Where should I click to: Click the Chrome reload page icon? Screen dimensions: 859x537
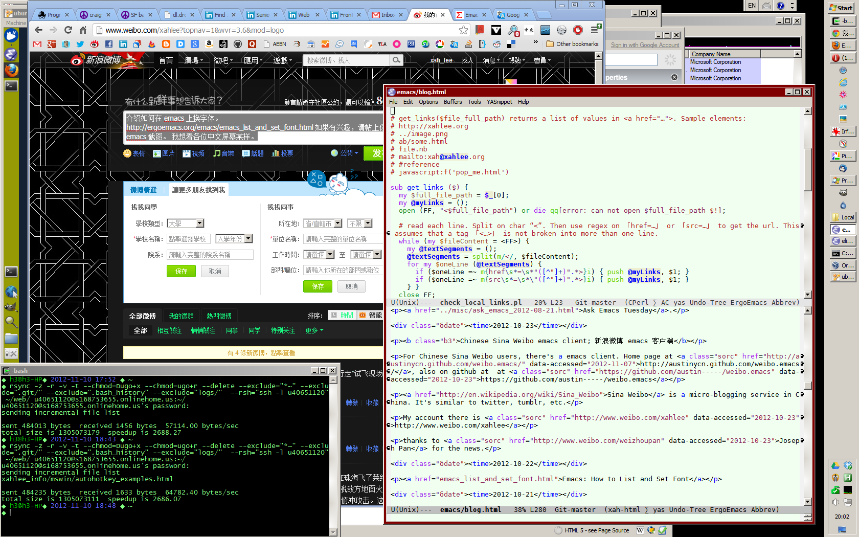[x=68, y=30]
